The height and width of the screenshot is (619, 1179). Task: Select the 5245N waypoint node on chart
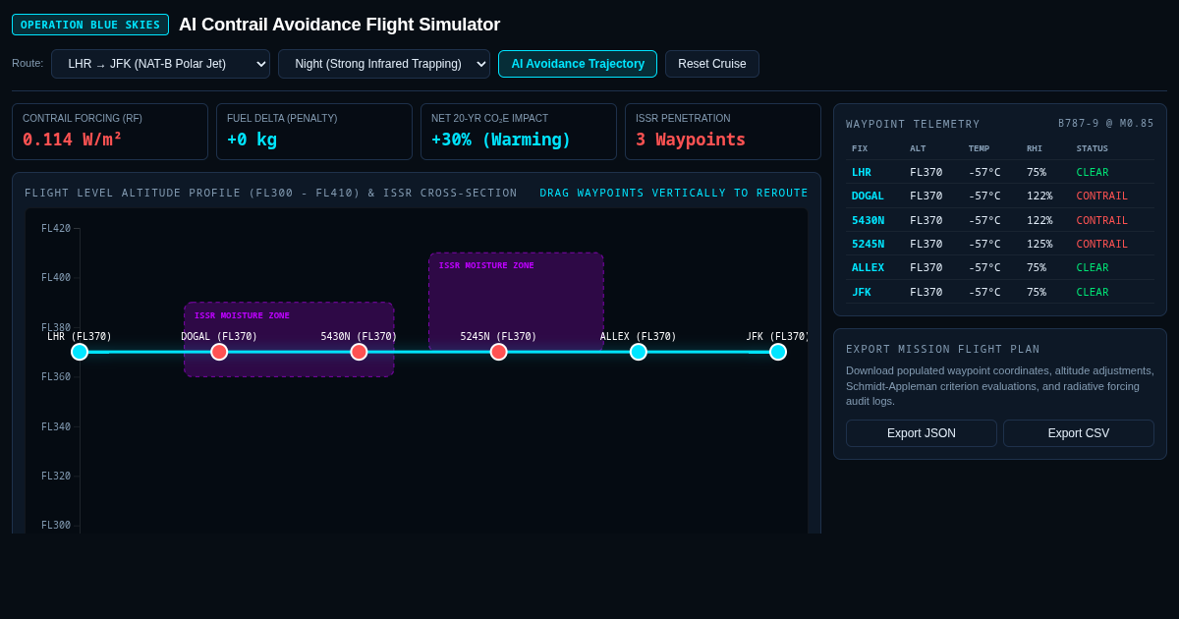499,352
